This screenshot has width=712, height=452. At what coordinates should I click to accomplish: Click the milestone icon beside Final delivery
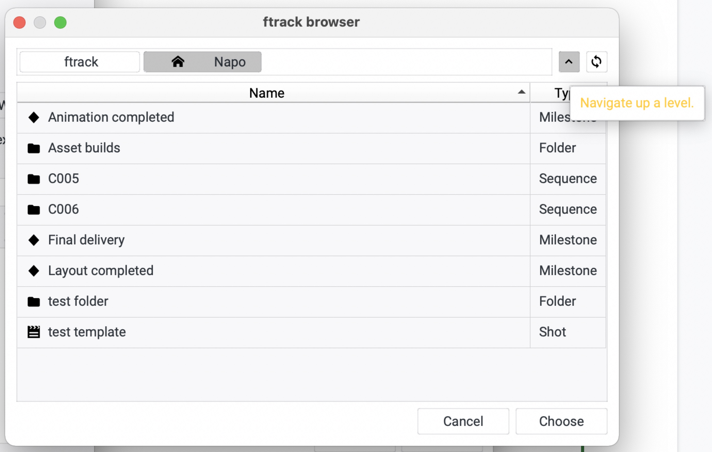[34, 240]
